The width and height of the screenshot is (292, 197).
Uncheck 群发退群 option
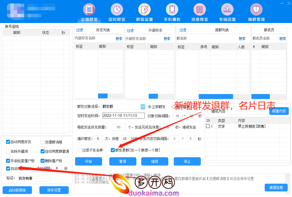pos(113,150)
